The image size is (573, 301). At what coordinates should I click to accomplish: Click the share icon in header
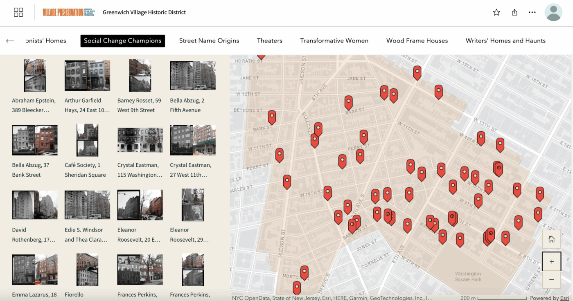[514, 12]
